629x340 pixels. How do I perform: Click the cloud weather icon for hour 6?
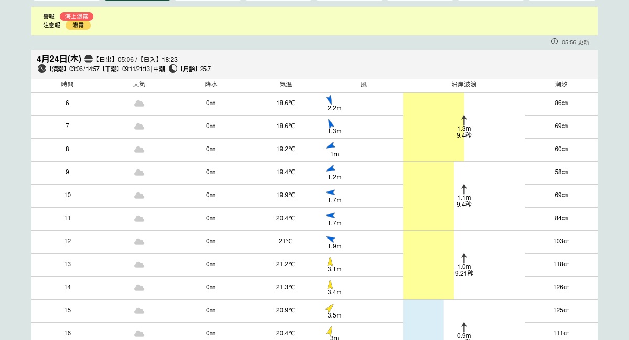[x=139, y=104]
